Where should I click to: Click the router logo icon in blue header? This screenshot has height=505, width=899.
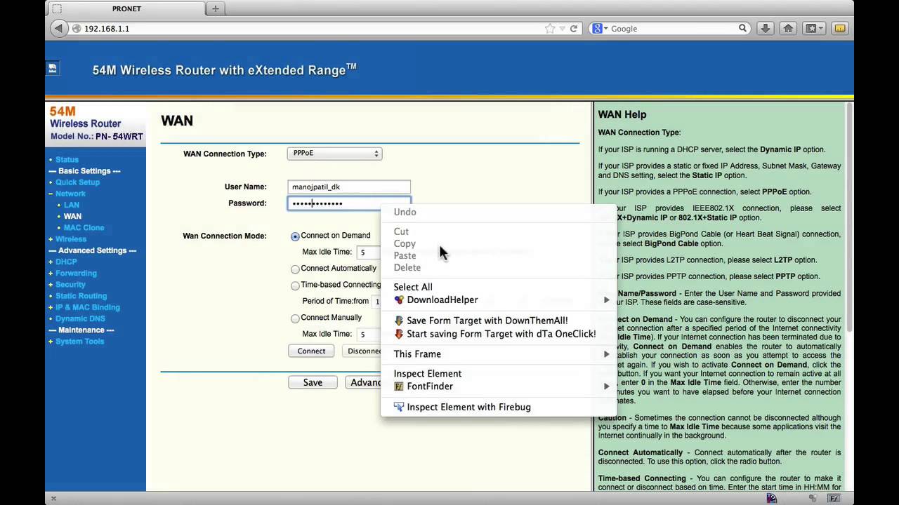(52, 69)
